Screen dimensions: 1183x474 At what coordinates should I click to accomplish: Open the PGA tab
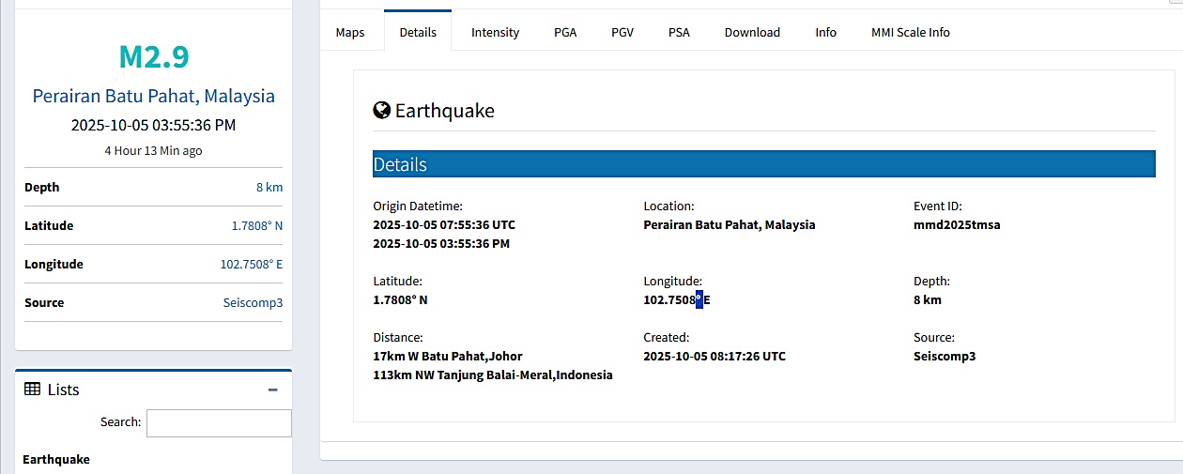point(565,32)
